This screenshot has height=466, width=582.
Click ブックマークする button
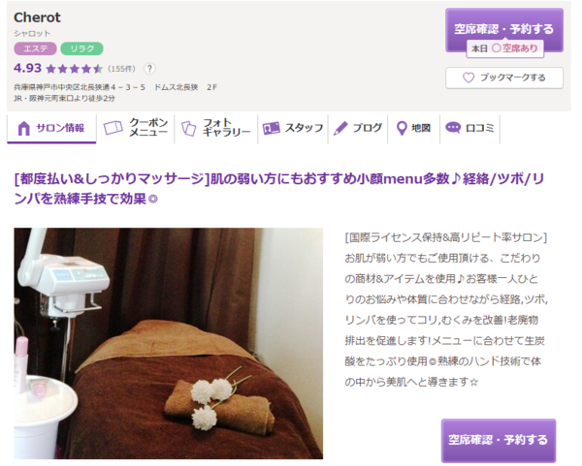click(504, 78)
